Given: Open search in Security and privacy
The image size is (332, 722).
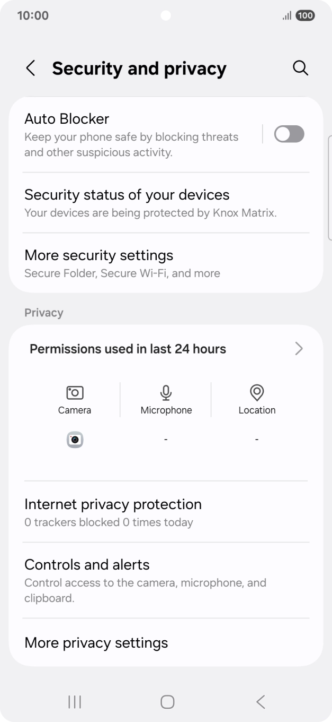Looking at the screenshot, I should pyautogui.click(x=300, y=68).
